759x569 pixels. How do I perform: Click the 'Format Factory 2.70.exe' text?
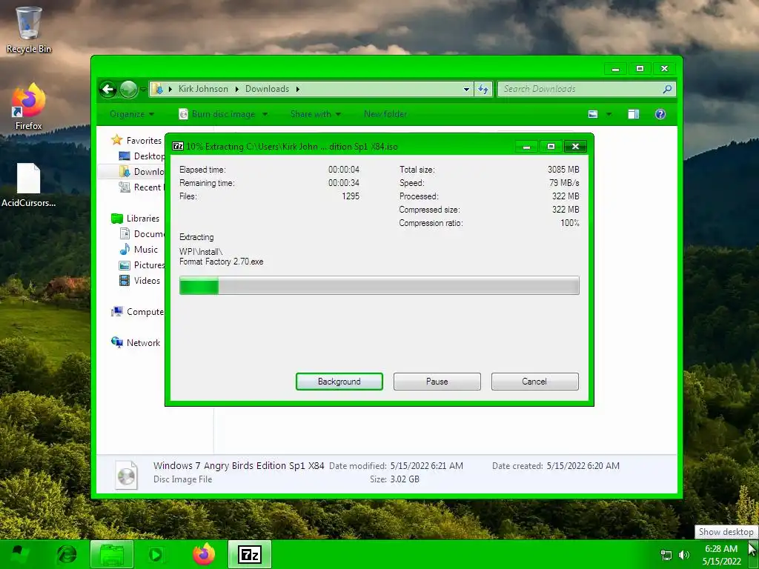[221, 262]
